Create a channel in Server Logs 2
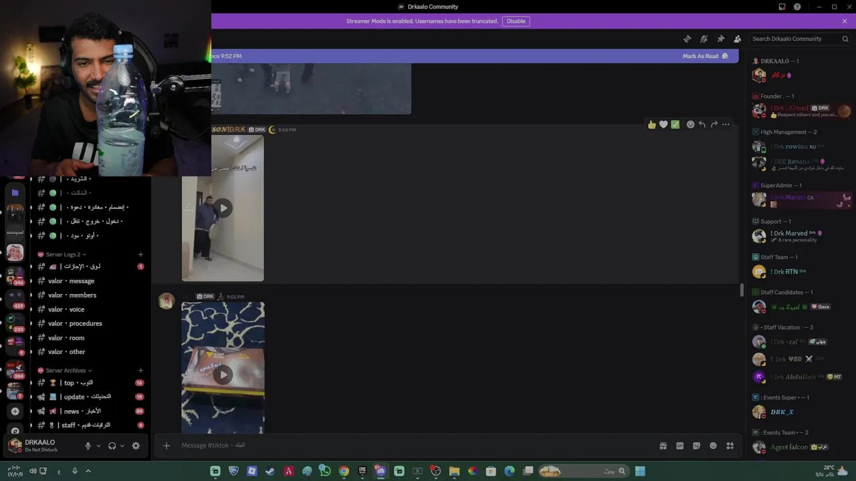 click(140, 255)
